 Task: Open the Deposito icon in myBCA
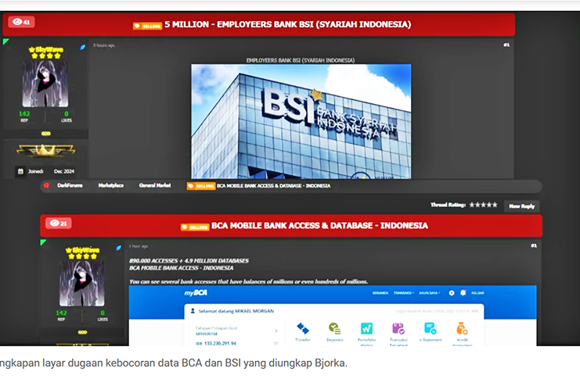(334, 329)
